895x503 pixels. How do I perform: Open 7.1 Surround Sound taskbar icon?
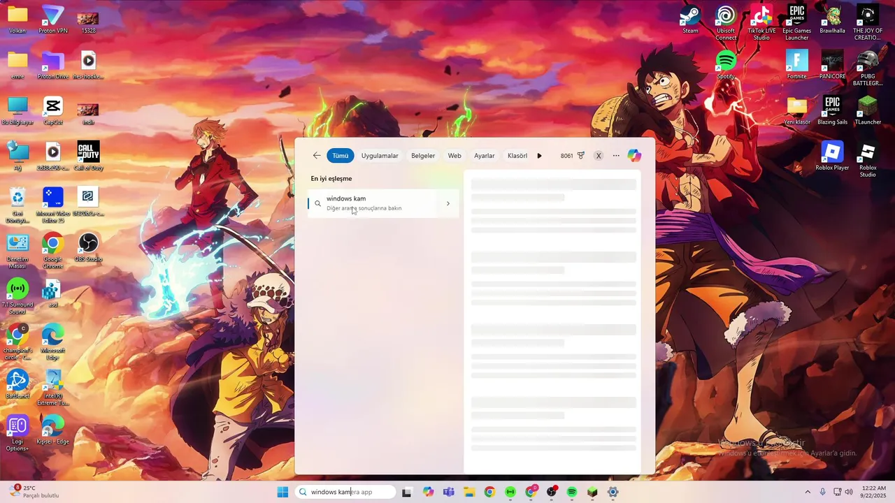(510, 492)
